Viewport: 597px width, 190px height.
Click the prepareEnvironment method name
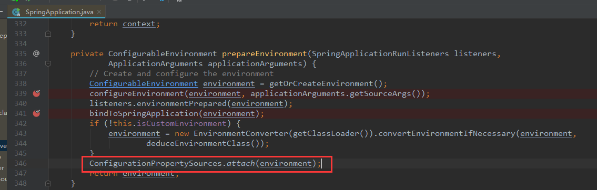click(264, 54)
